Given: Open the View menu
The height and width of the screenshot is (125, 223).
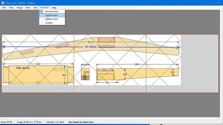Looking at the screenshot, I should tap(11, 8).
